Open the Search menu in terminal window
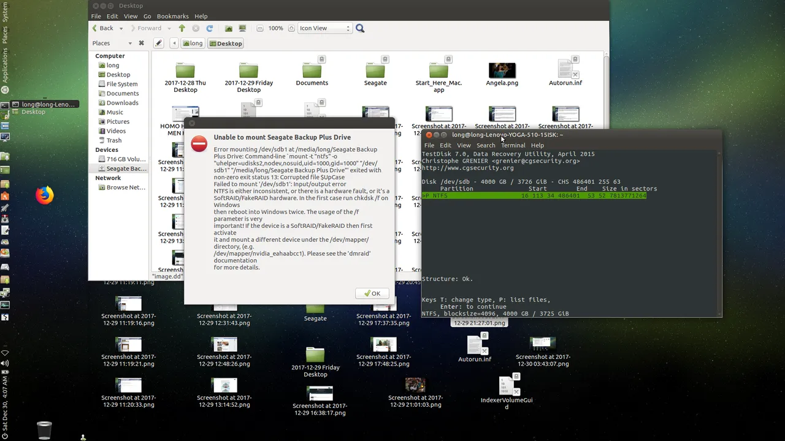Viewport: 785px width, 441px height. (486, 145)
